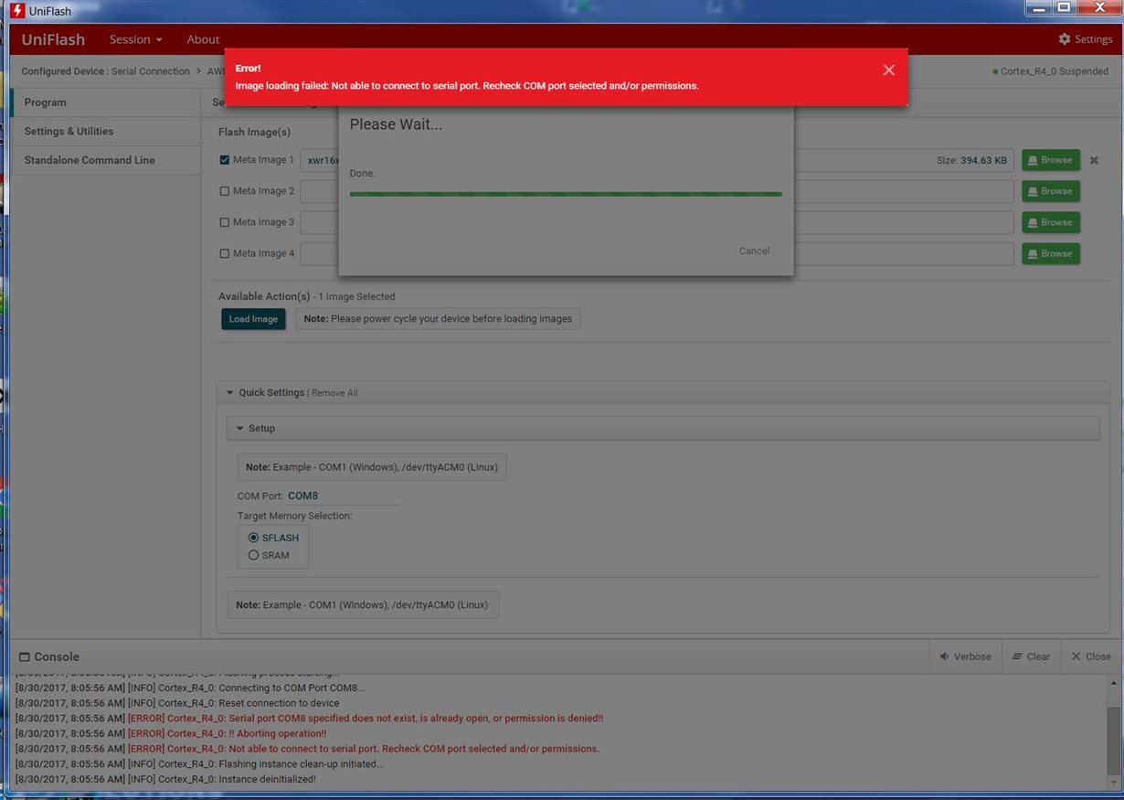Open the Settings gear in header
Image resolution: width=1124 pixels, height=800 pixels.
[x=1086, y=39]
